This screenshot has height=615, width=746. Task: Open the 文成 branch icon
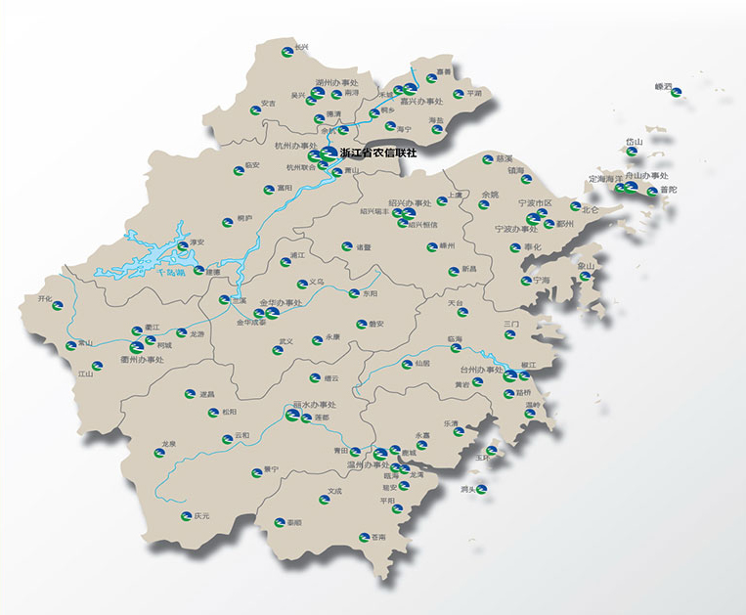click(x=325, y=500)
